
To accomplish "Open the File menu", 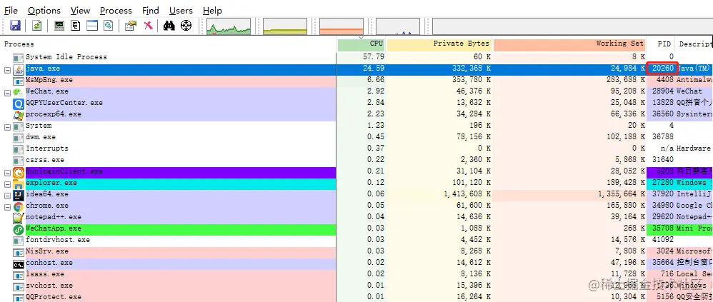I will click(11, 10).
